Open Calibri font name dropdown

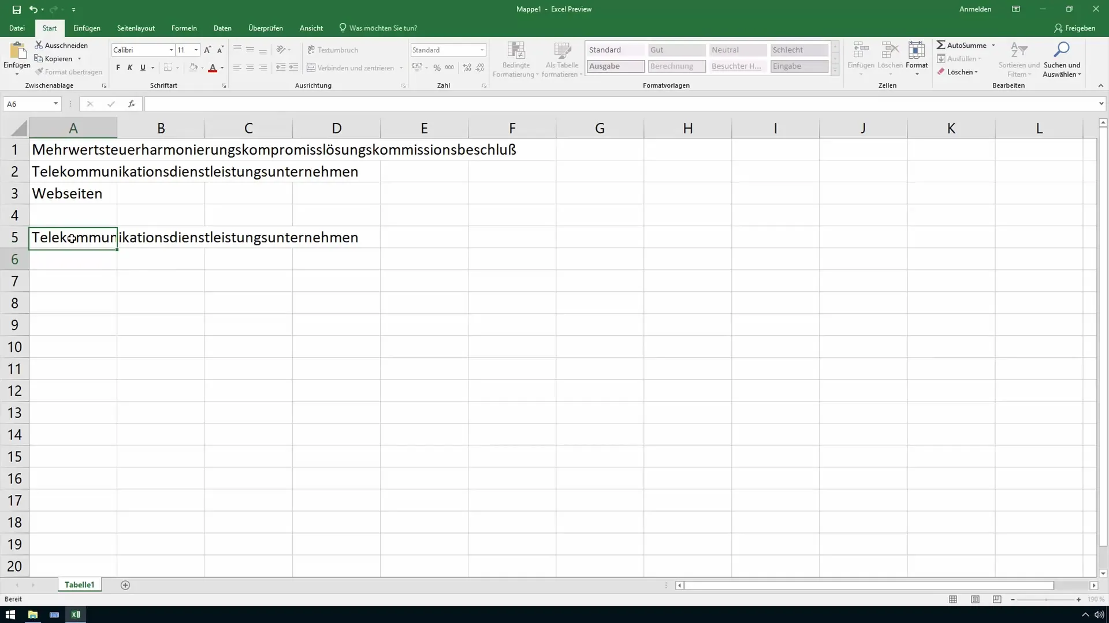171,50
